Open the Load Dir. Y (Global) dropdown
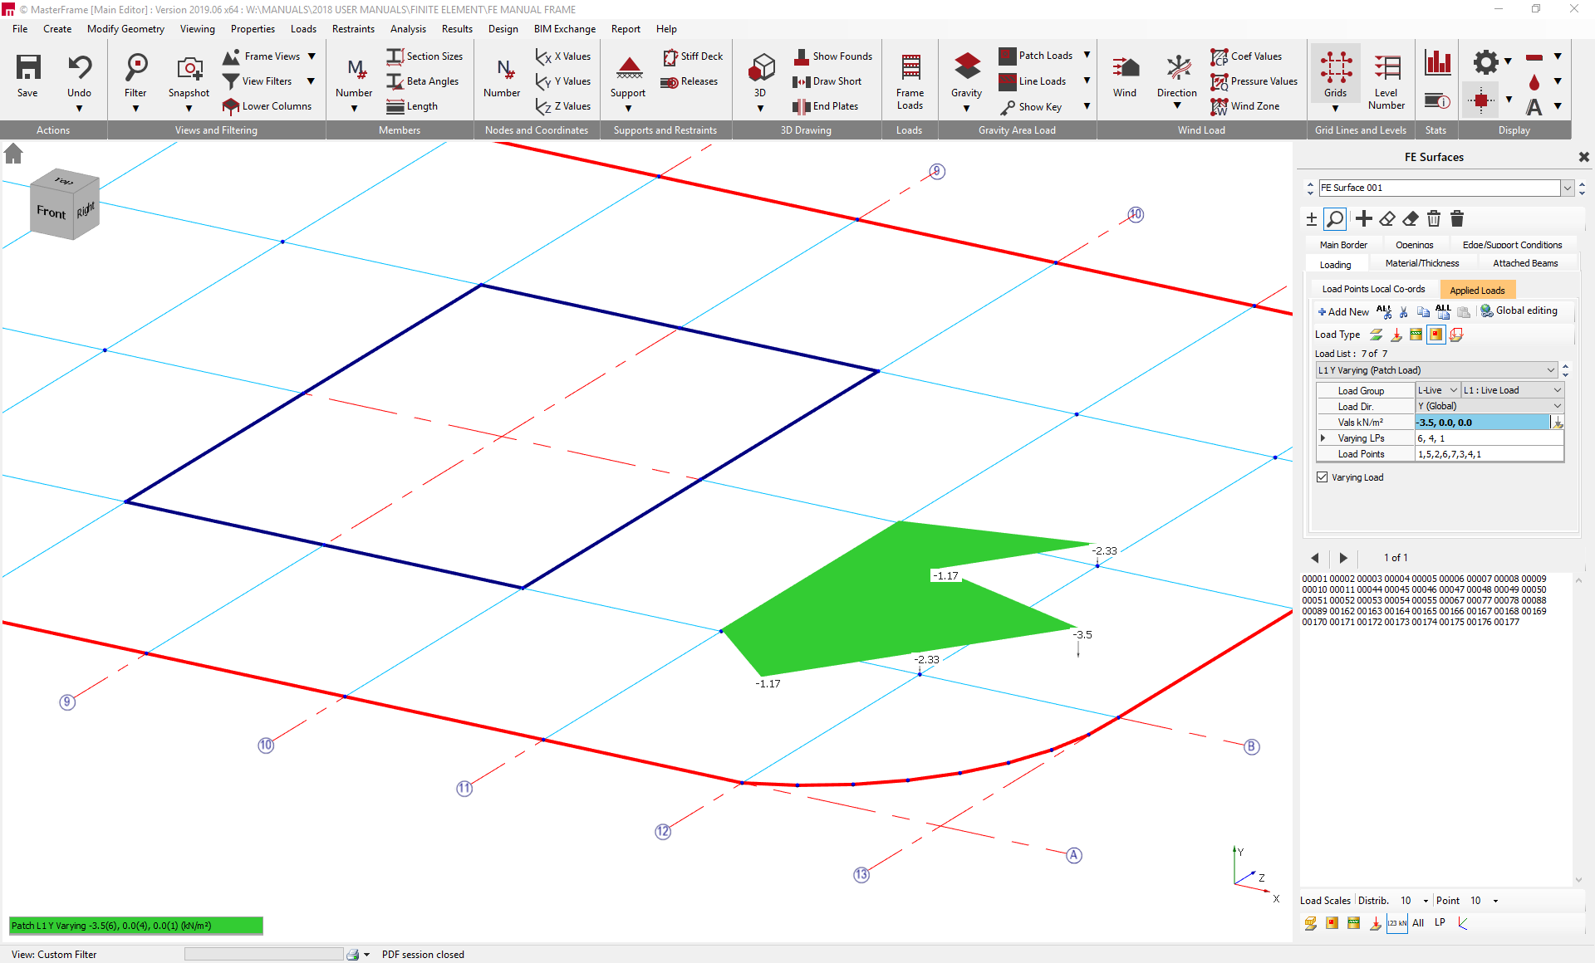 pyautogui.click(x=1557, y=406)
